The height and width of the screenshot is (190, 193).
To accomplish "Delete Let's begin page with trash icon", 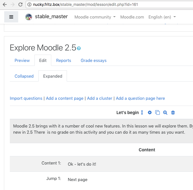I will [173, 112].
